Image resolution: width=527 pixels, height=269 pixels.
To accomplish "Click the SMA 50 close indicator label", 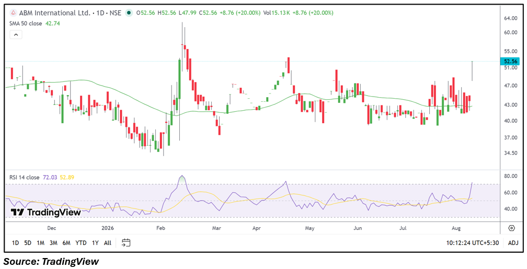I will click(26, 24).
